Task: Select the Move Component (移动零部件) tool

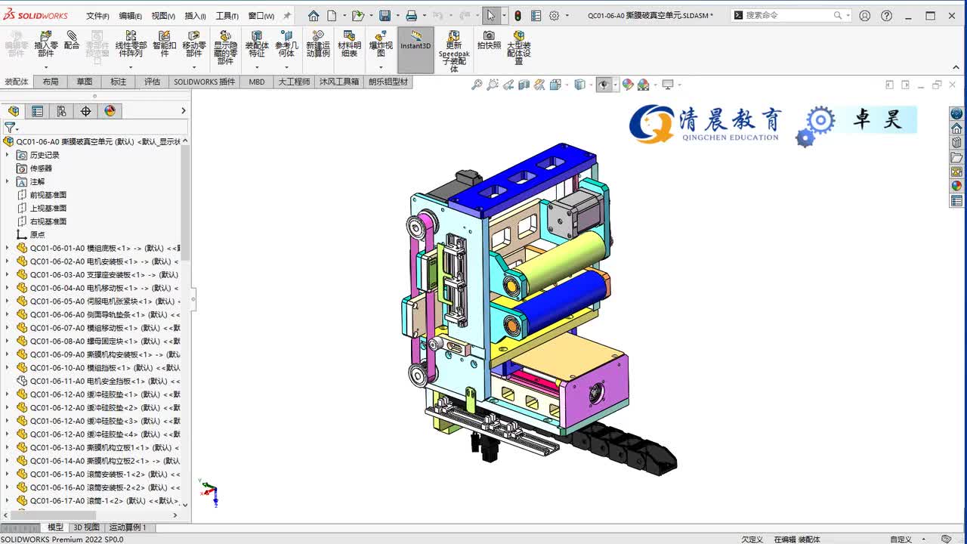Action: (194, 44)
